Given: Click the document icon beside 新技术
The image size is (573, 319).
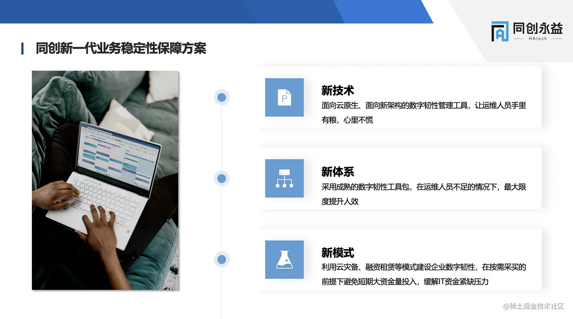Looking at the screenshot, I should (284, 97).
